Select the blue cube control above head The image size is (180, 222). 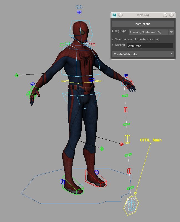point(79,12)
